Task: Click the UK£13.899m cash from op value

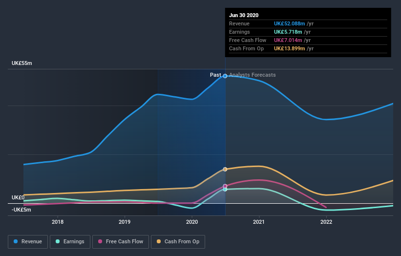Action: tap(290, 48)
